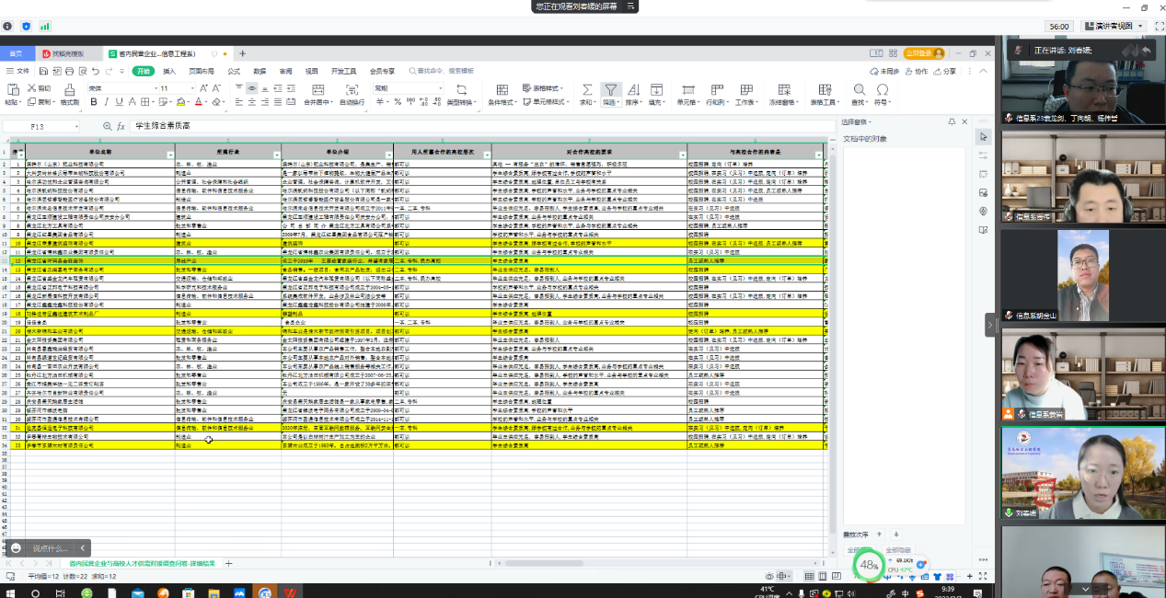The width and height of the screenshot is (1166, 598).
Task: Click the 条件格式 conditional formatting icon
Action: click(502, 90)
